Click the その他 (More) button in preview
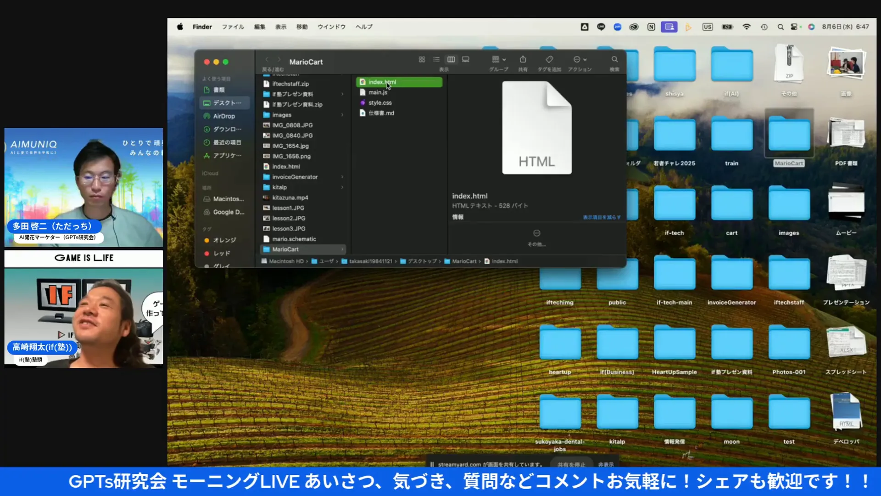The height and width of the screenshot is (496, 881). tap(536, 237)
